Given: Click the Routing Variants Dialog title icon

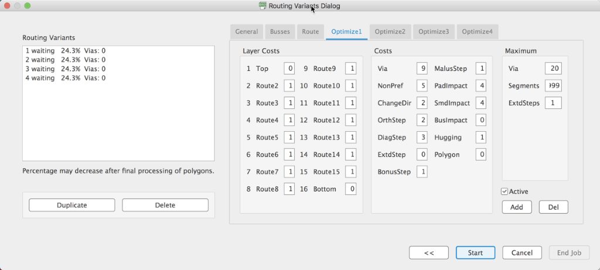Looking at the screenshot, I should (262, 6).
